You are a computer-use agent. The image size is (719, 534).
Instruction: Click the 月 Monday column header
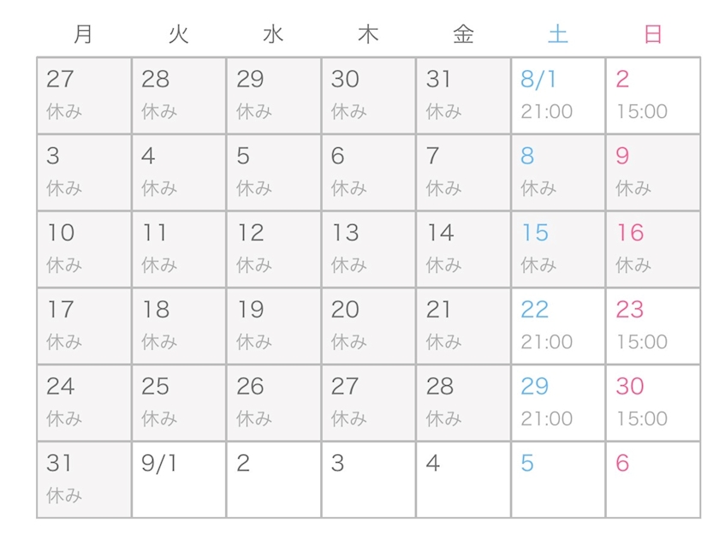click(x=84, y=34)
